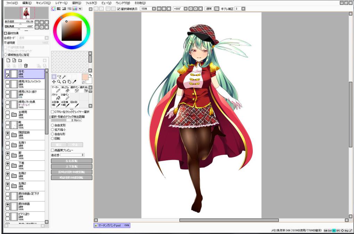Image resolution: width=354 pixels, height=234 pixels.
Task: Open the rotation angle dropdown
Action: (186, 9)
